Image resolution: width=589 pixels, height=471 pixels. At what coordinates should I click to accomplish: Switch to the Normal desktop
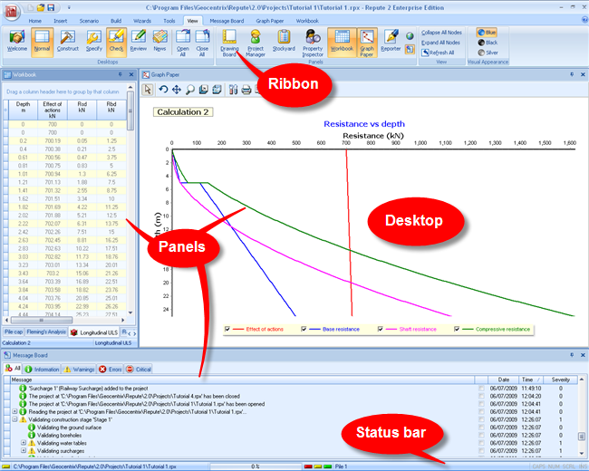(42, 42)
